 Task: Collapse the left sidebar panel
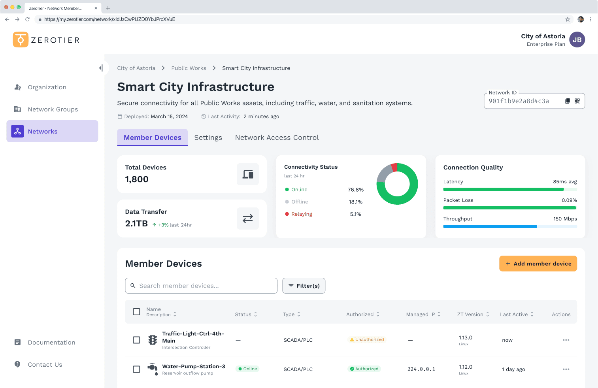(x=101, y=68)
